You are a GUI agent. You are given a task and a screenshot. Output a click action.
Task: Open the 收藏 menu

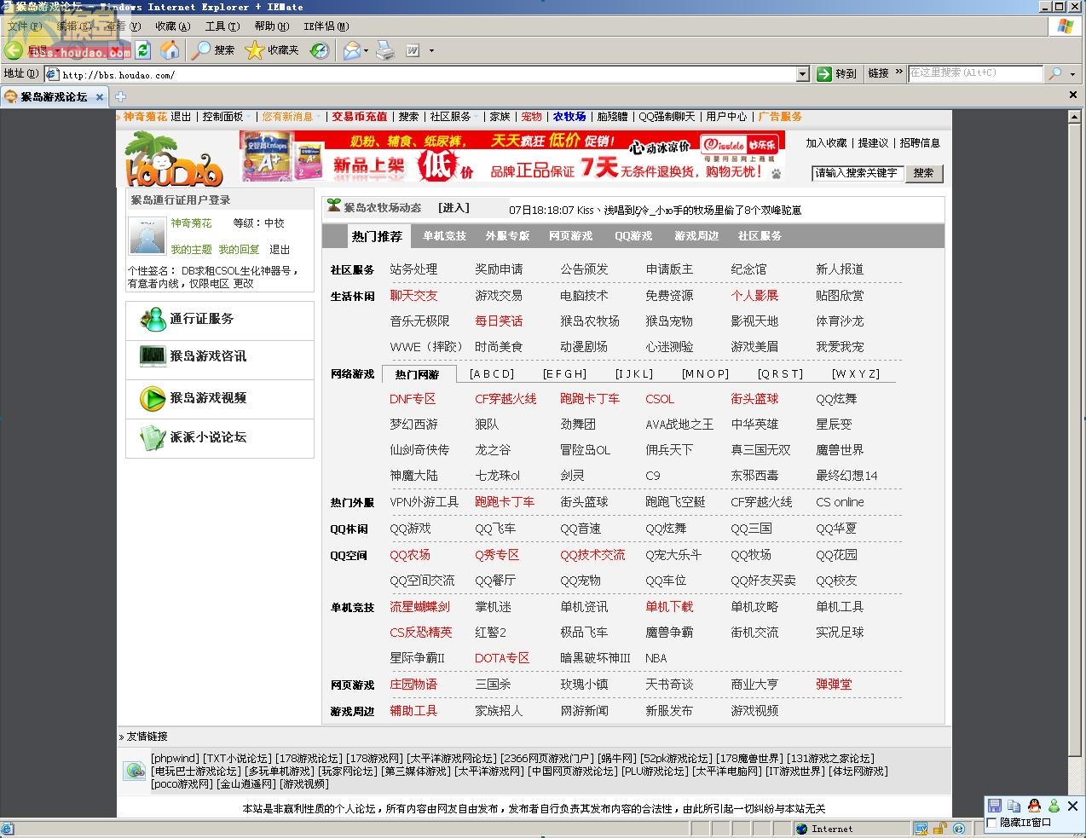(172, 26)
